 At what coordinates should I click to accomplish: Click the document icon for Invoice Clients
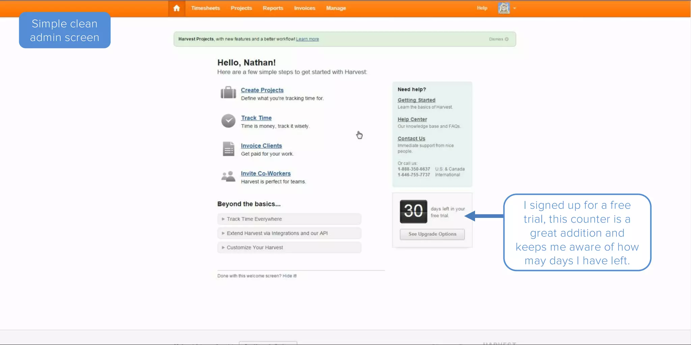228,149
